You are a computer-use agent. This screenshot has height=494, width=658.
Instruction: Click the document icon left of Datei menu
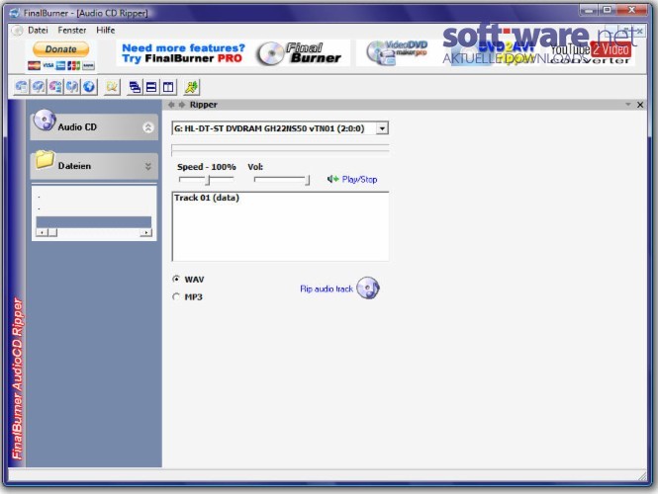coord(17,31)
